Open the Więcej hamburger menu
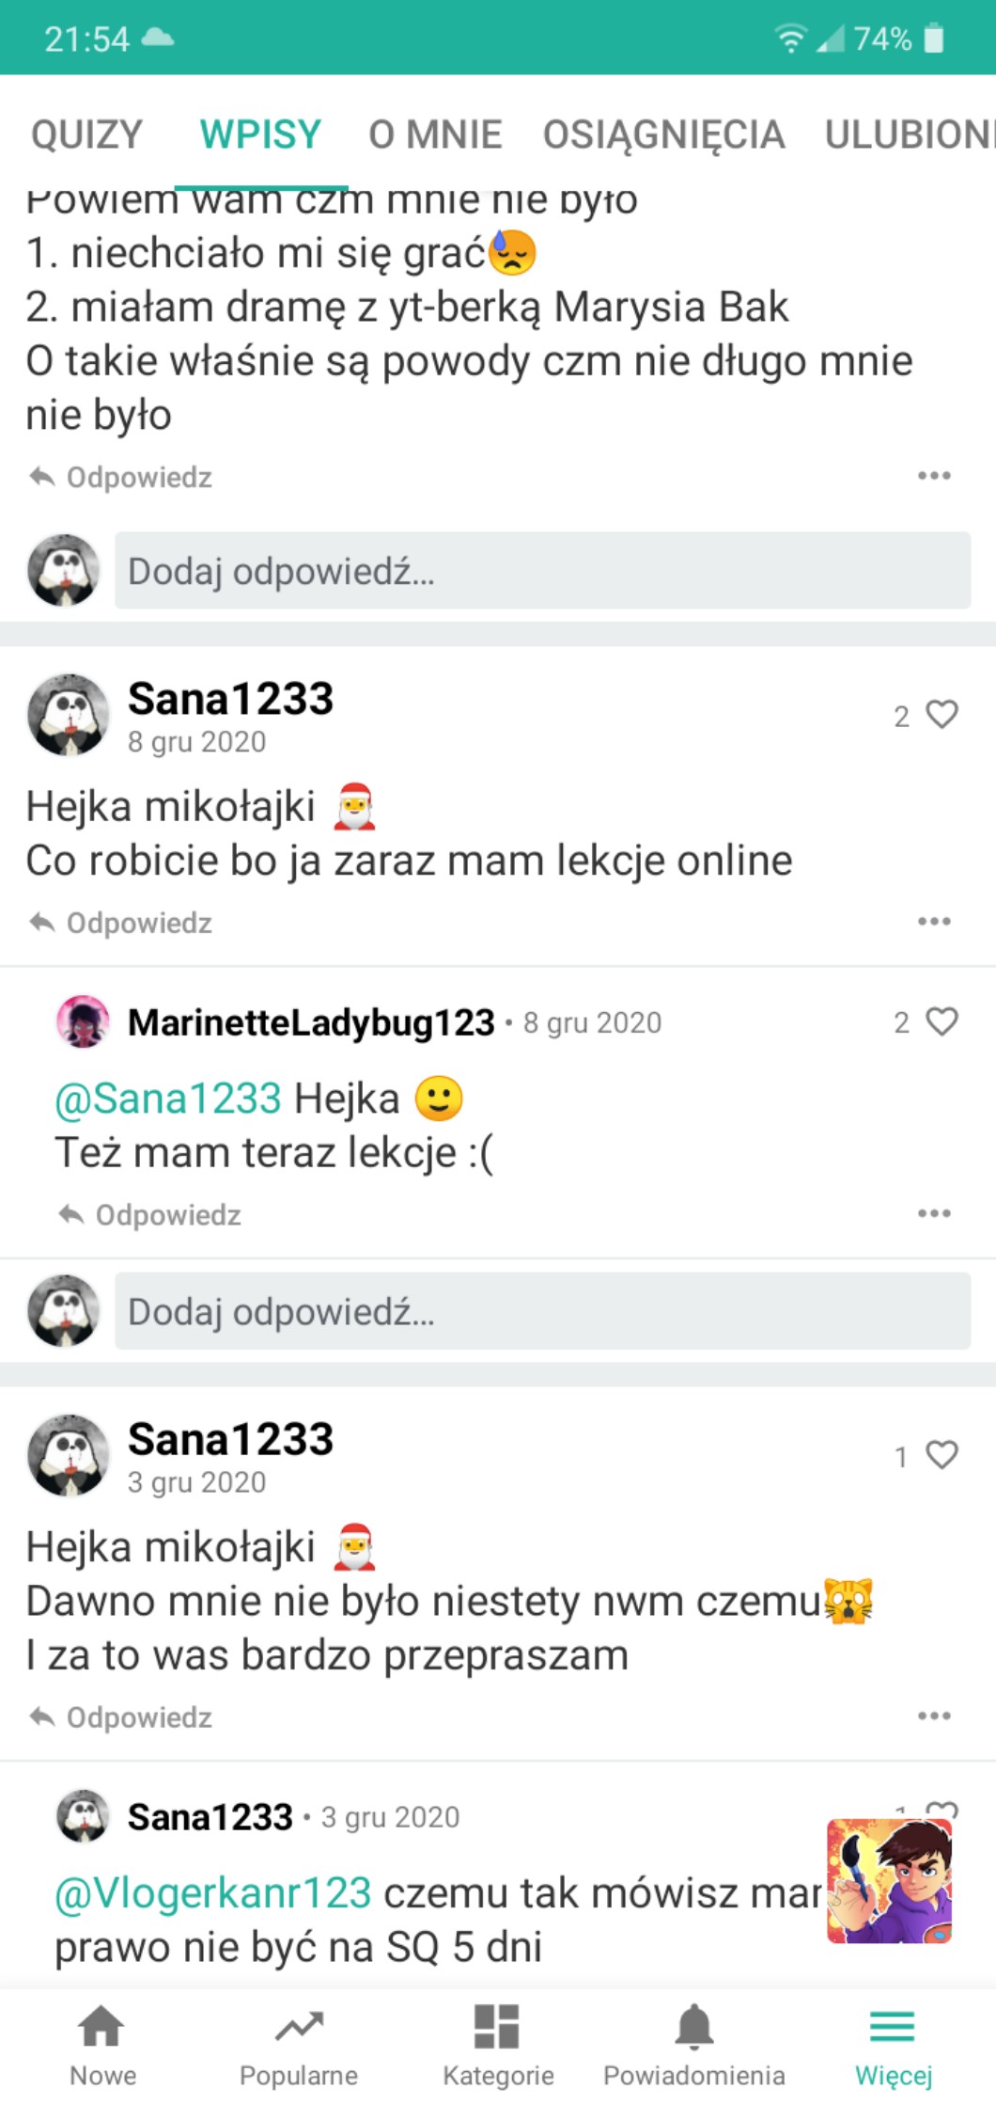This screenshot has height=2104, width=996. tap(893, 2028)
